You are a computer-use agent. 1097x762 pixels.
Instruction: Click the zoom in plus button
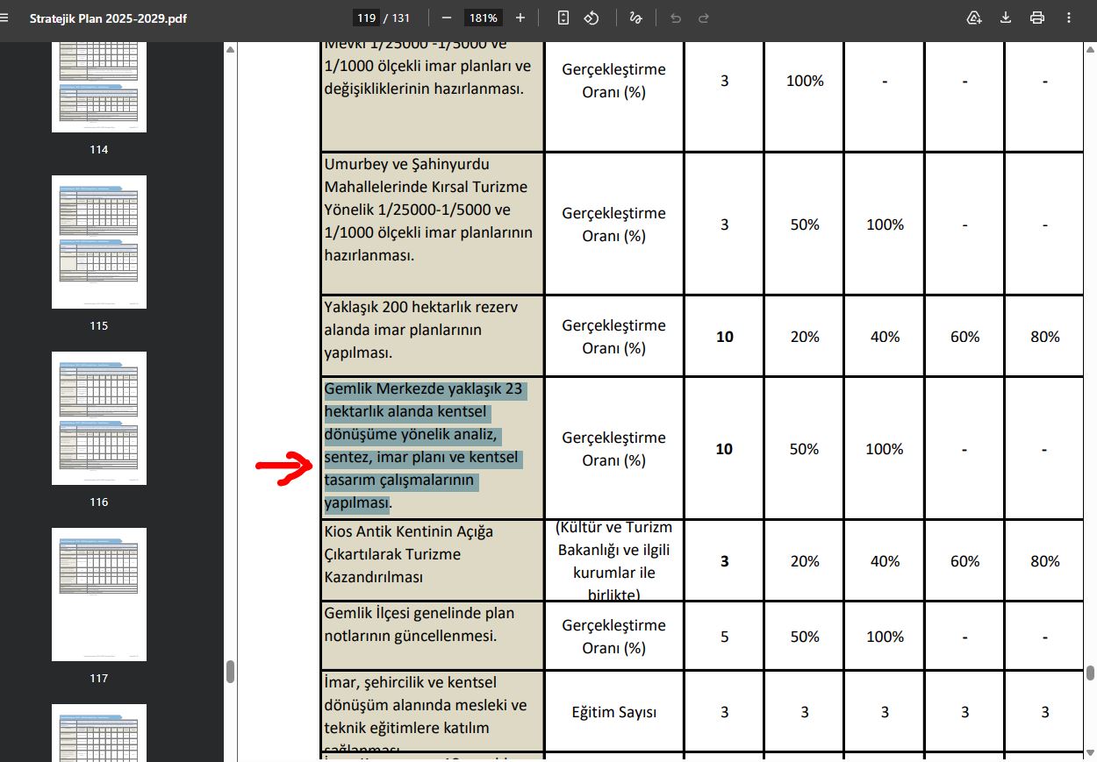(x=520, y=18)
